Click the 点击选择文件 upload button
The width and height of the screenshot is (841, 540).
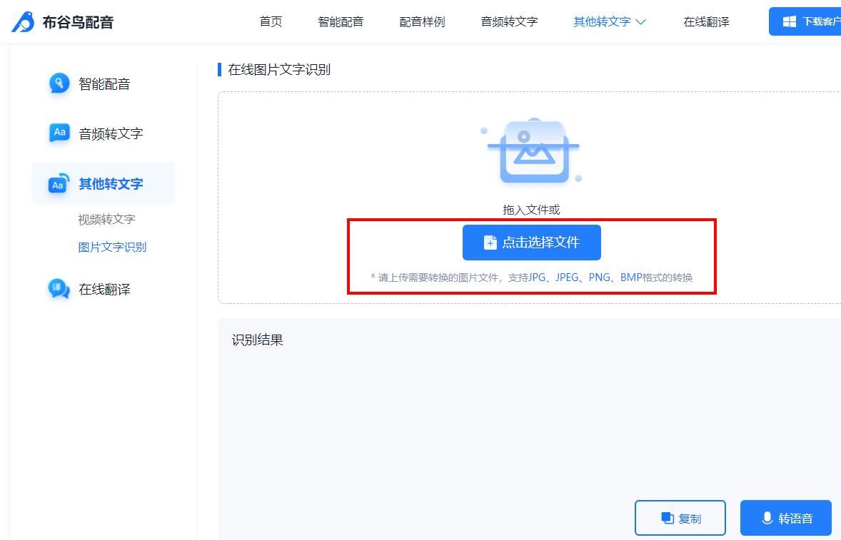532,243
